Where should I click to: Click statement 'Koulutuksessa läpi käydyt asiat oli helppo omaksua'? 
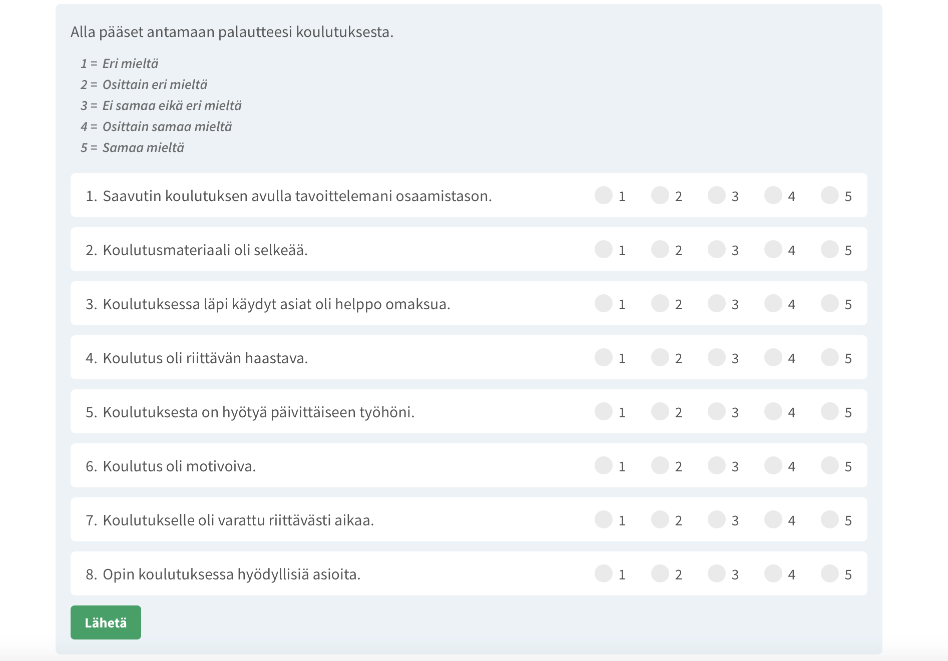coord(276,304)
